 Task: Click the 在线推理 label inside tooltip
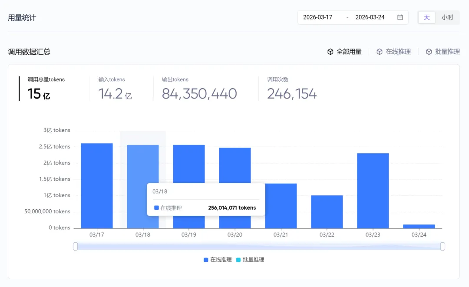[171, 208]
